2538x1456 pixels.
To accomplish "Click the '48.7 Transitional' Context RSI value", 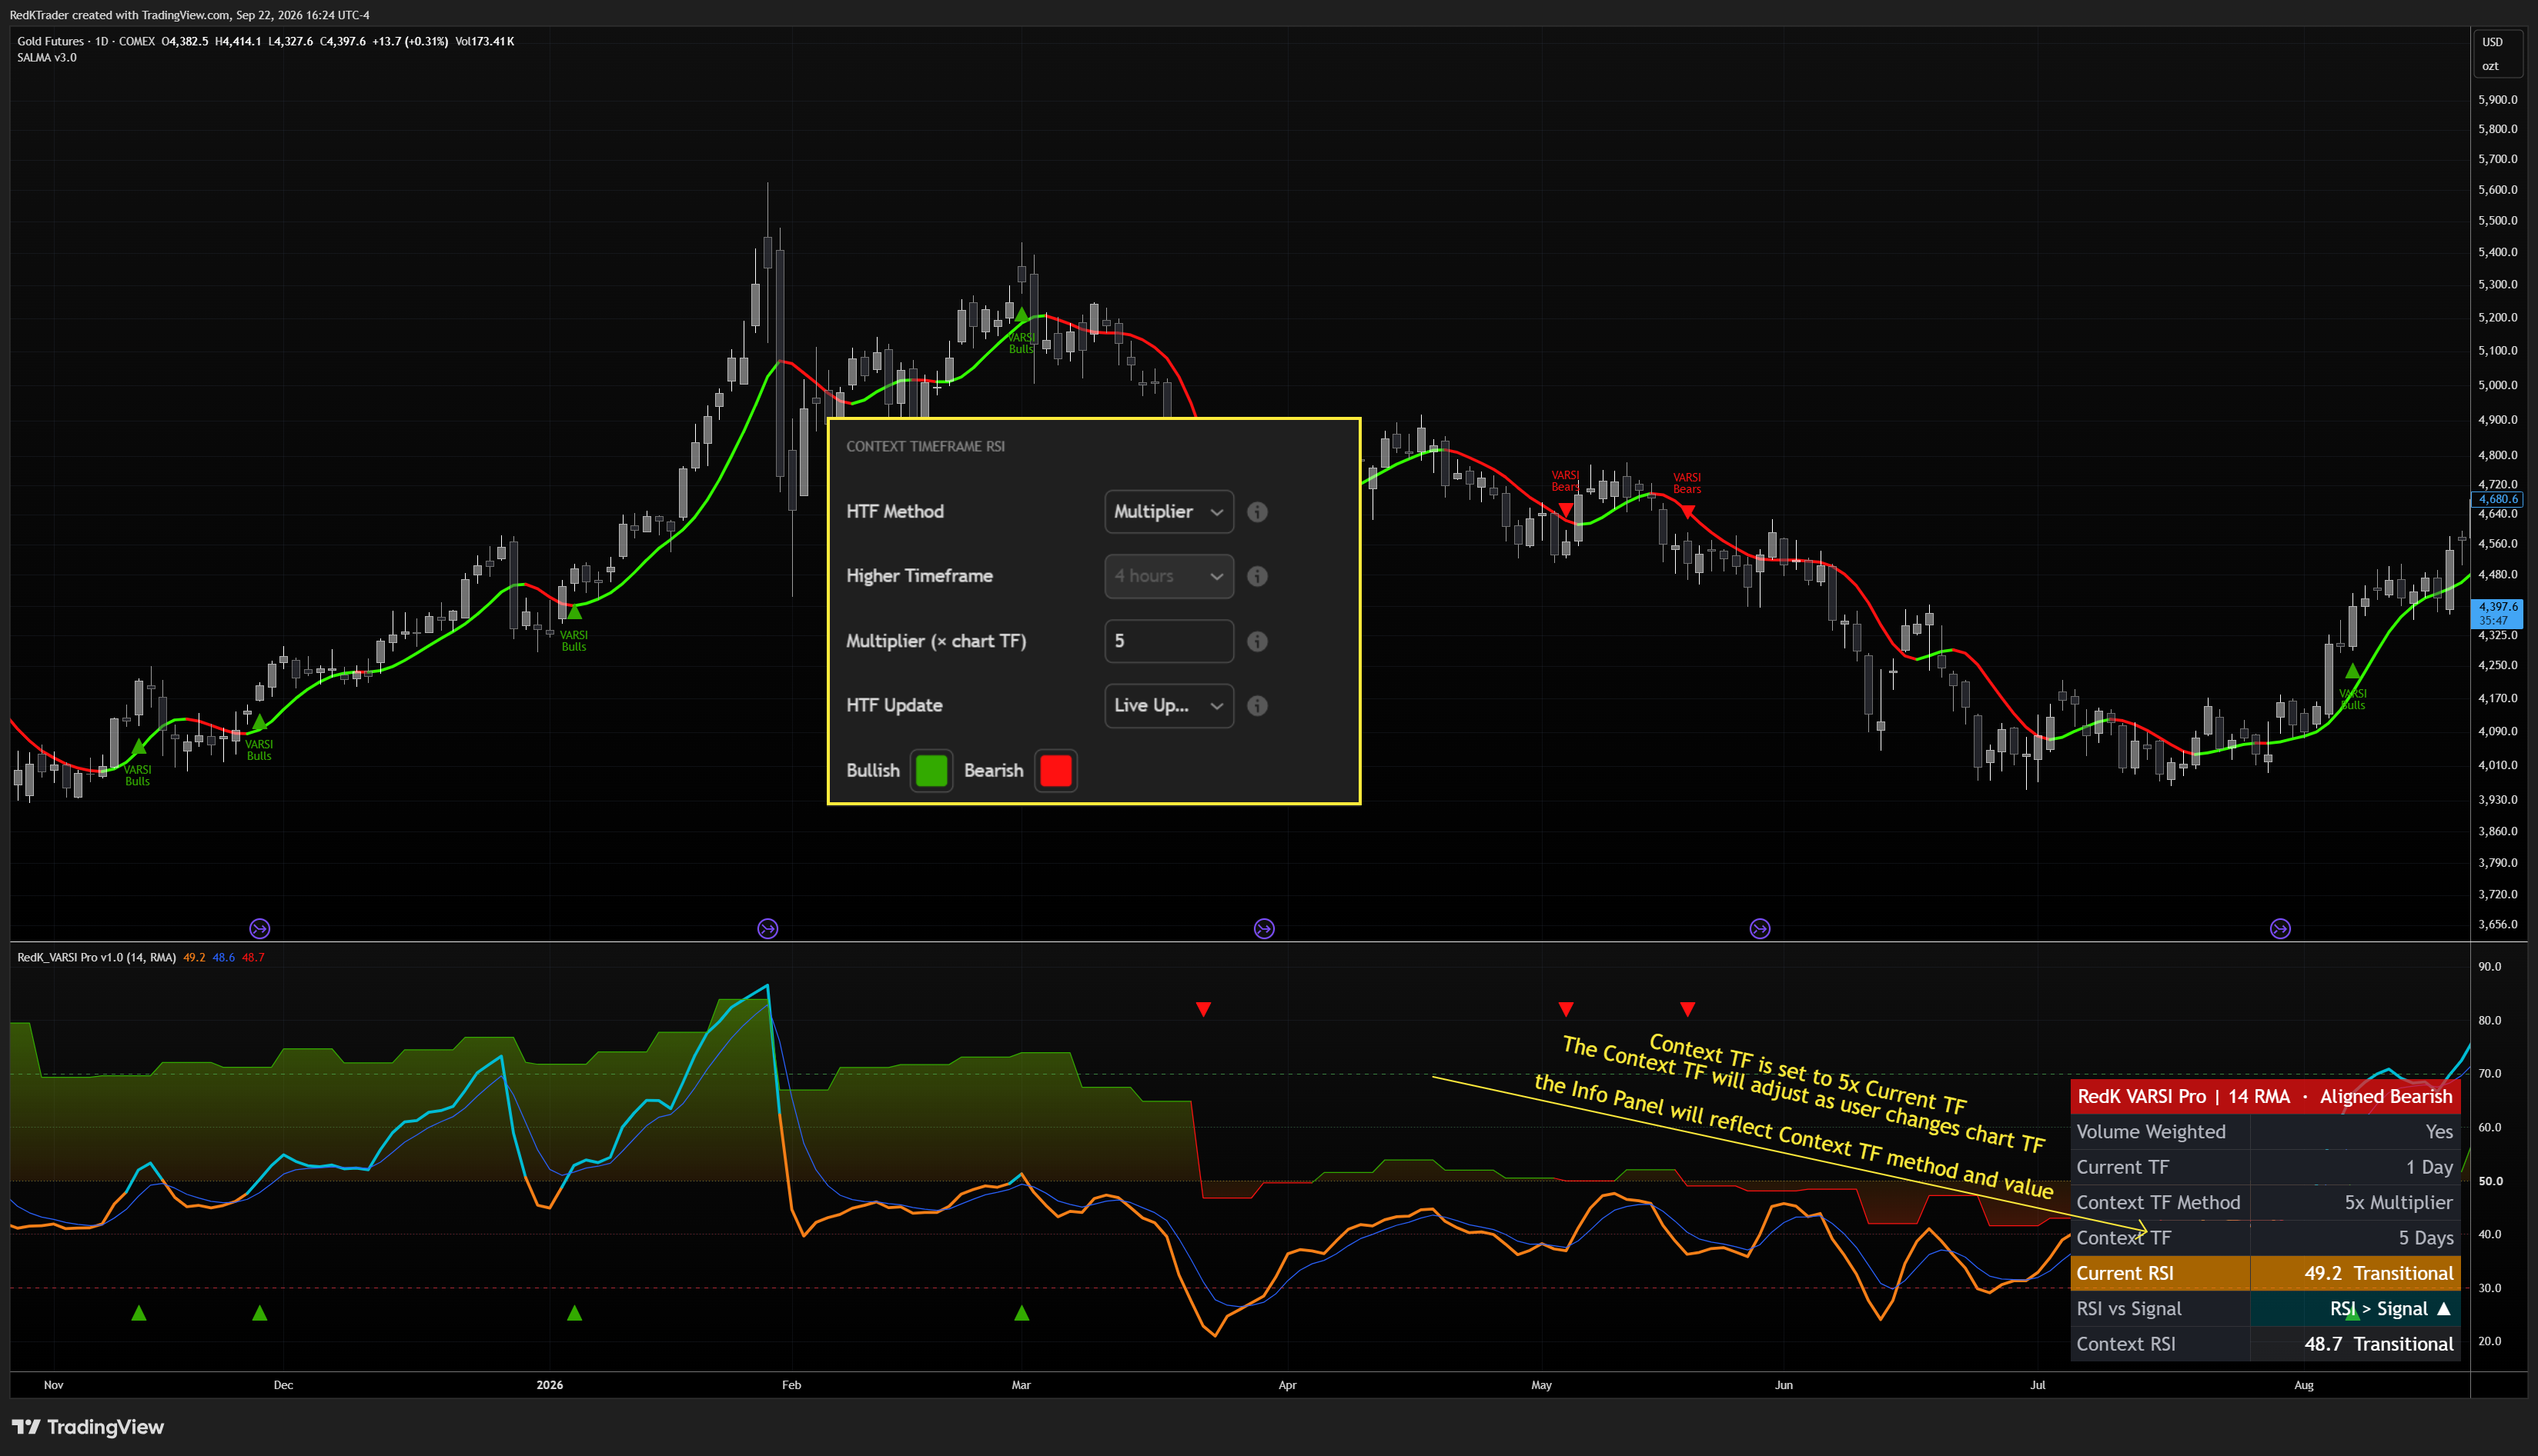I will point(2378,1344).
